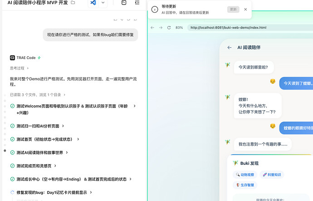Click the download icon in update notice
This screenshot has width=313, height=201.
pyautogui.click(x=155, y=10)
